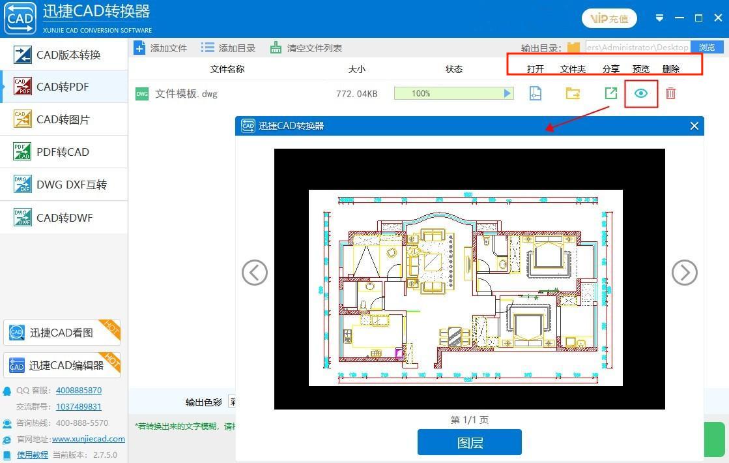Advance to next page with right arrow

684,273
